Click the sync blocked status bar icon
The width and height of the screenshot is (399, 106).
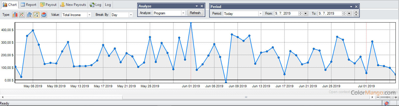coord(386,103)
